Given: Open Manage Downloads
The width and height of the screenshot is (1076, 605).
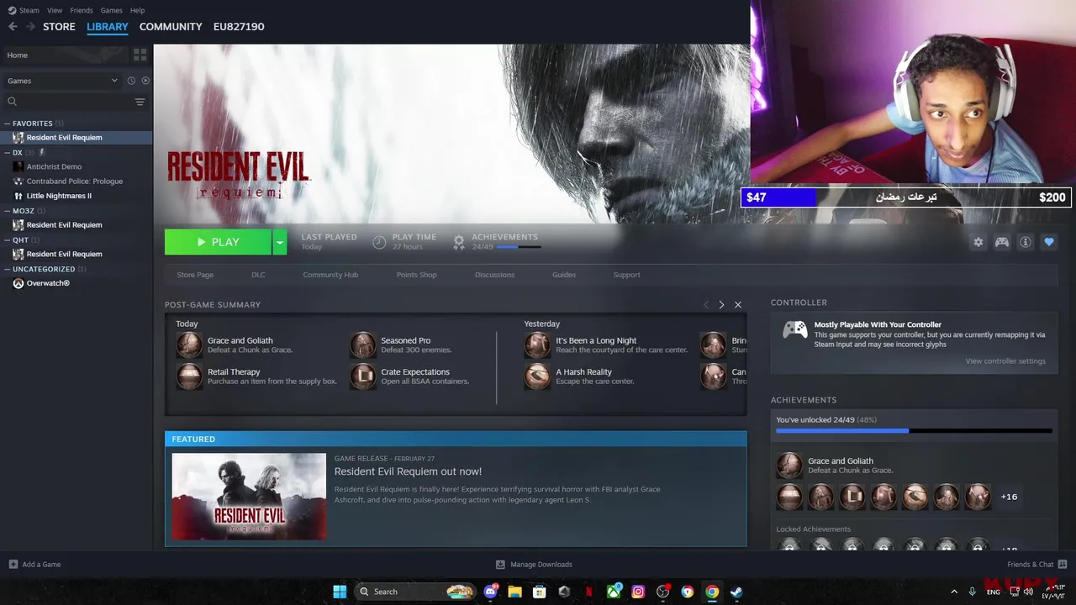Looking at the screenshot, I should [x=534, y=565].
